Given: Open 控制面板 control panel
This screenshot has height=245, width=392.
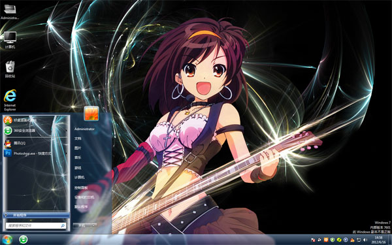Looking at the screenshot, I should pyautogui.click(x=81, y=188).
